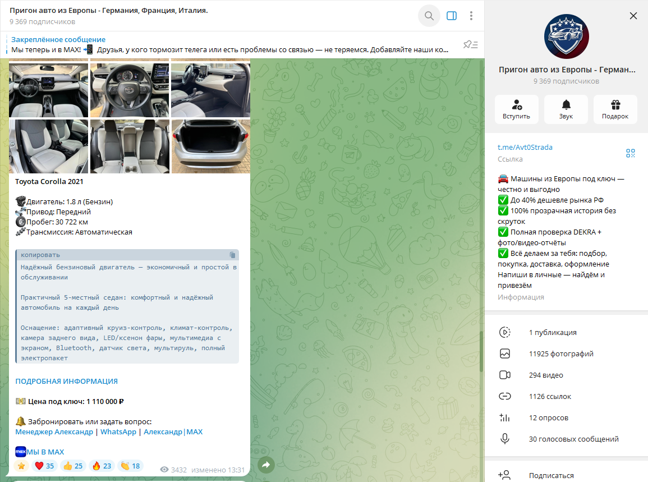Image resolution: width=648 pixels, height=482 pixels.
Task: Click the bell emoji before Забронировать
Action: coord(21,421)
